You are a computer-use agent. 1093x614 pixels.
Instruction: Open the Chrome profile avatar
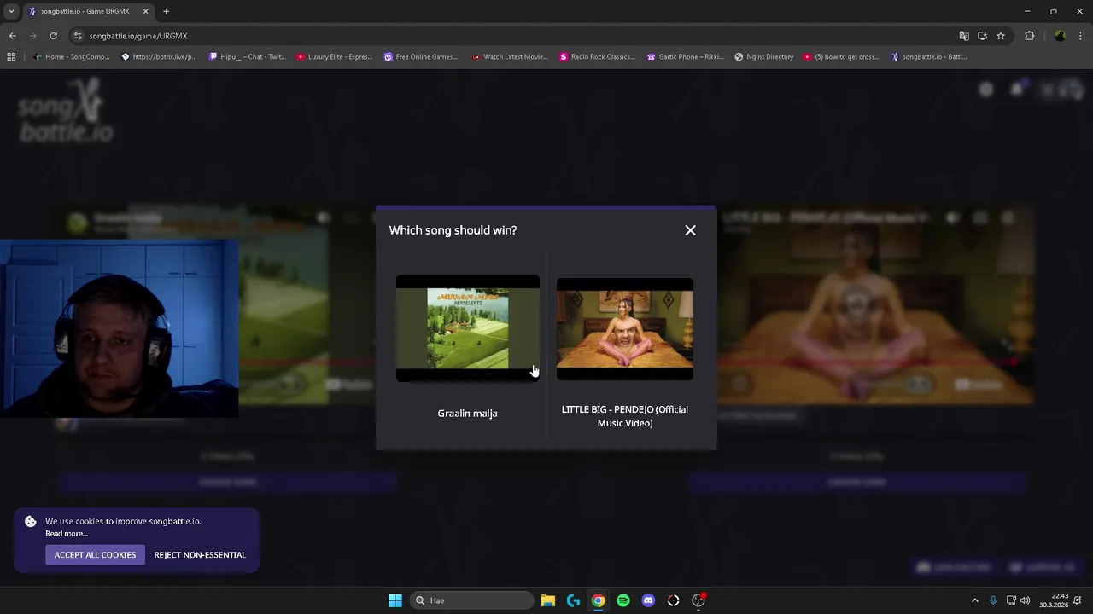(1060, 36)
